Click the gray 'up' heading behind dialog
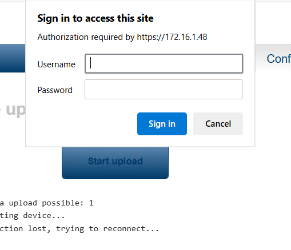This screenshot has width=291, height=250. [x=15, y=110]
